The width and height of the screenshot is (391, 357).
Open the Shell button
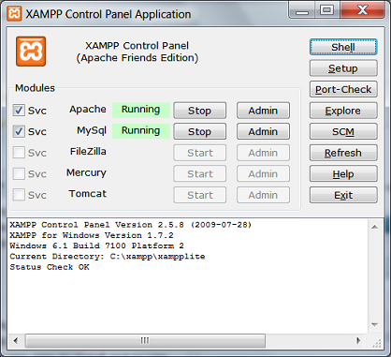click(x=343, y=47)
